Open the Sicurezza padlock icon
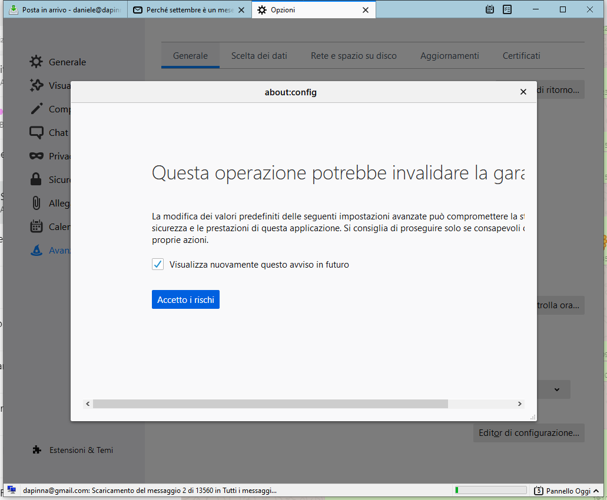Image resolution: width=607 pixels, height=500 pixels. [x=37, y=179]
